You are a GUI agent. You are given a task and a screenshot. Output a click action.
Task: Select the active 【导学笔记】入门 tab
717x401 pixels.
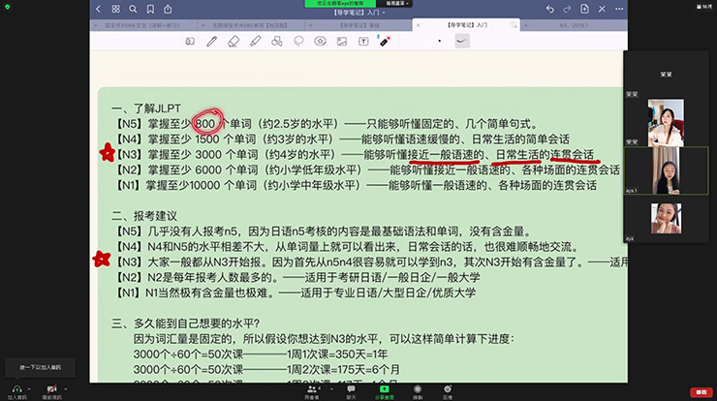tap(467, 25)
